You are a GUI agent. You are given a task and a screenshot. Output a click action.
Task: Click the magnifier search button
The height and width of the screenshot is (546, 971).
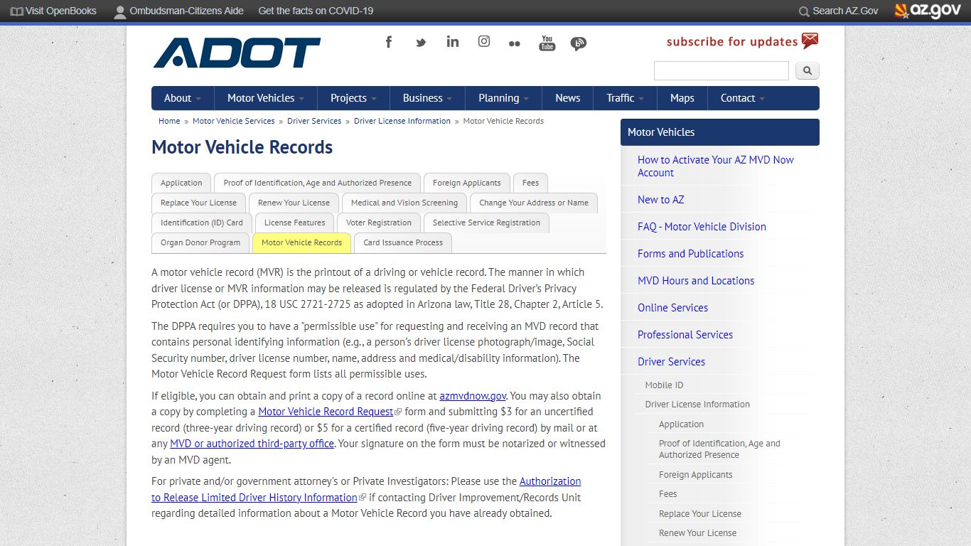808,70
